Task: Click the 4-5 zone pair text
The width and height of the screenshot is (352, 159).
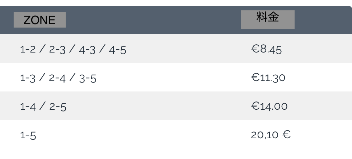Action: [x=117, y=50]
